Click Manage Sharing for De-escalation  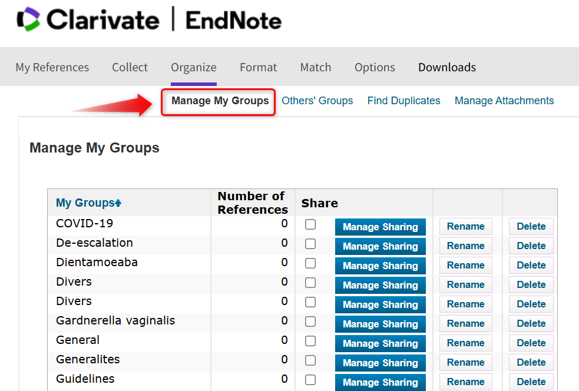pos(380,246)
